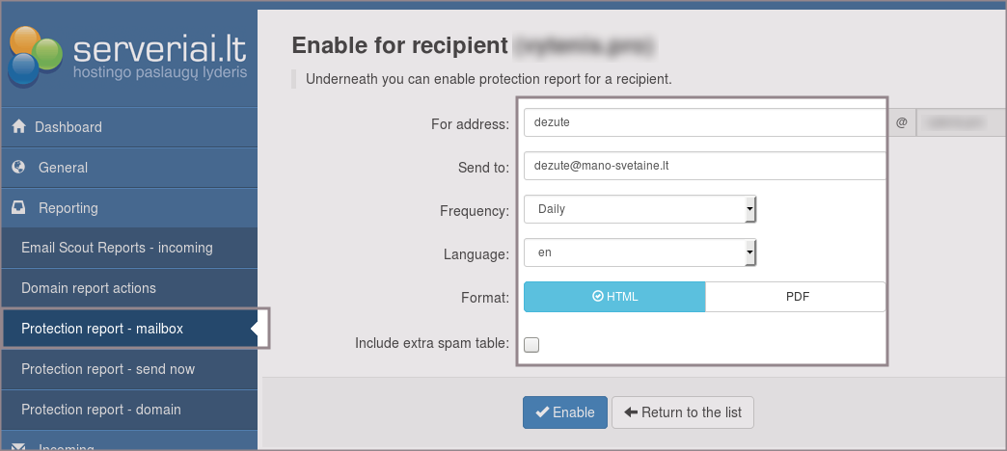Screen dimensions: 1007x451
Task: Click Return to the list
Action: [683, 412]
